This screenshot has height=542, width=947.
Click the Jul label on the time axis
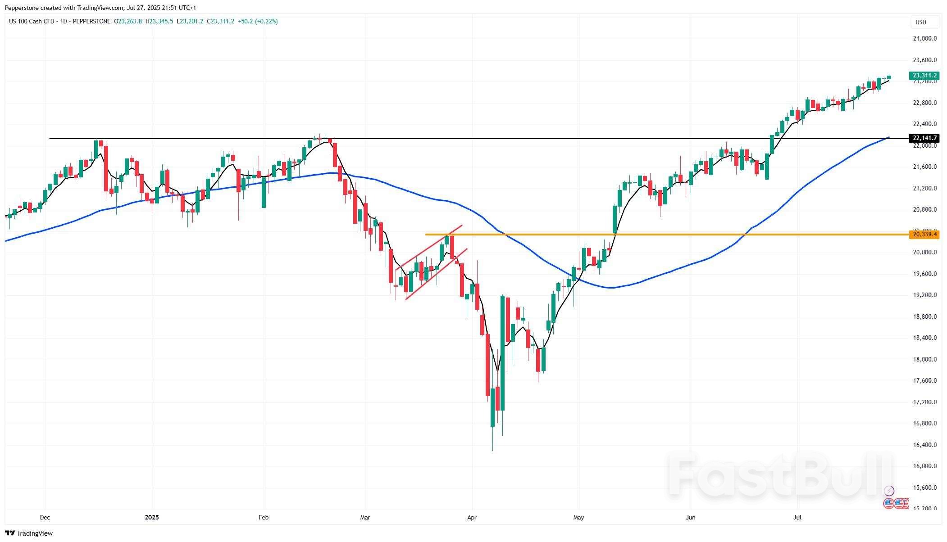(797, 517)
